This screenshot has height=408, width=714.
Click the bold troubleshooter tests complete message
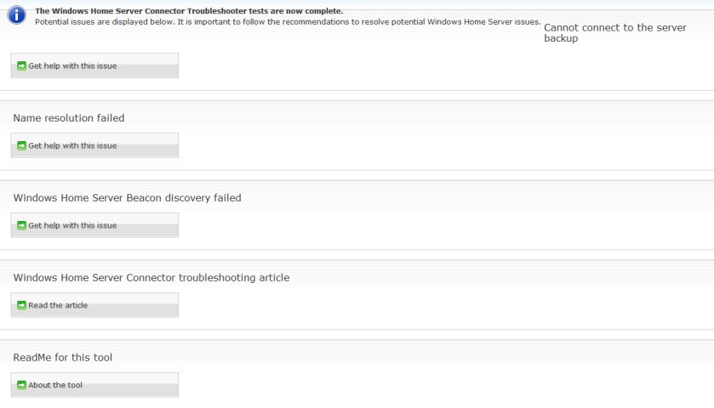pyautogui.click(x=189, y=11)
